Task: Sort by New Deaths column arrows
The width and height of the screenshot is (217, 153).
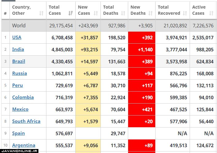Action: (x=151, y=13)
